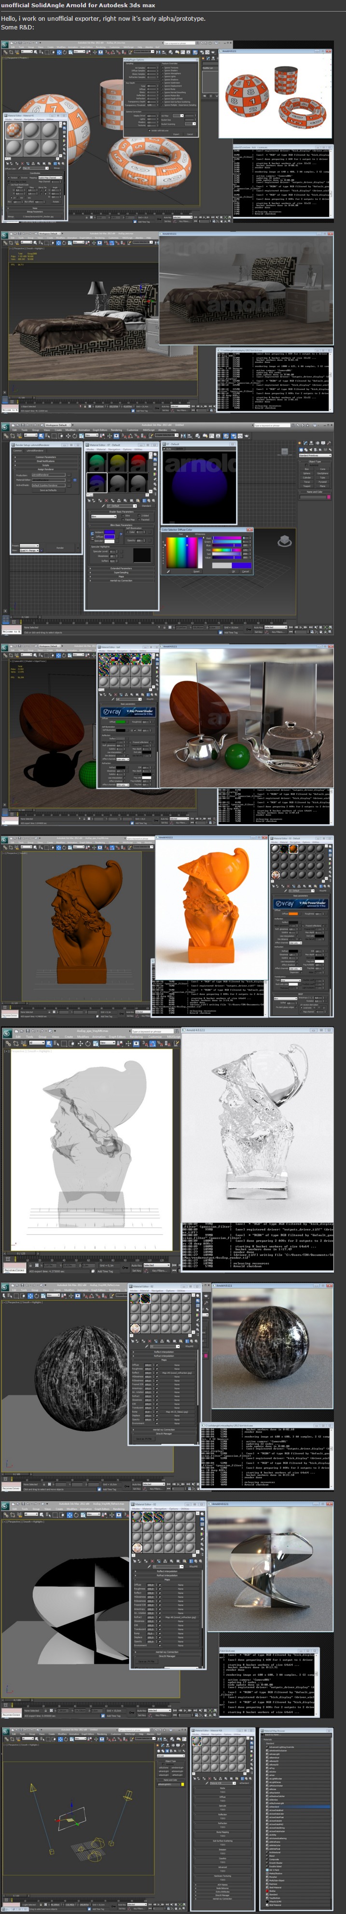The image size is (346, 1914).
Task: Open Preset dropdown in Render Setup dialog
Action: (30, 545)
